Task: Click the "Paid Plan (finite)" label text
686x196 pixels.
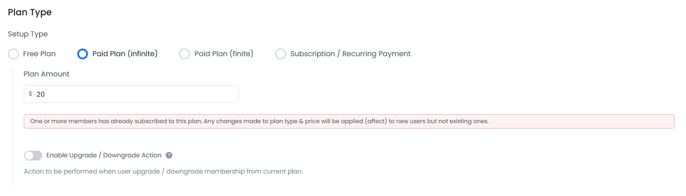Action: coord(224,54)
